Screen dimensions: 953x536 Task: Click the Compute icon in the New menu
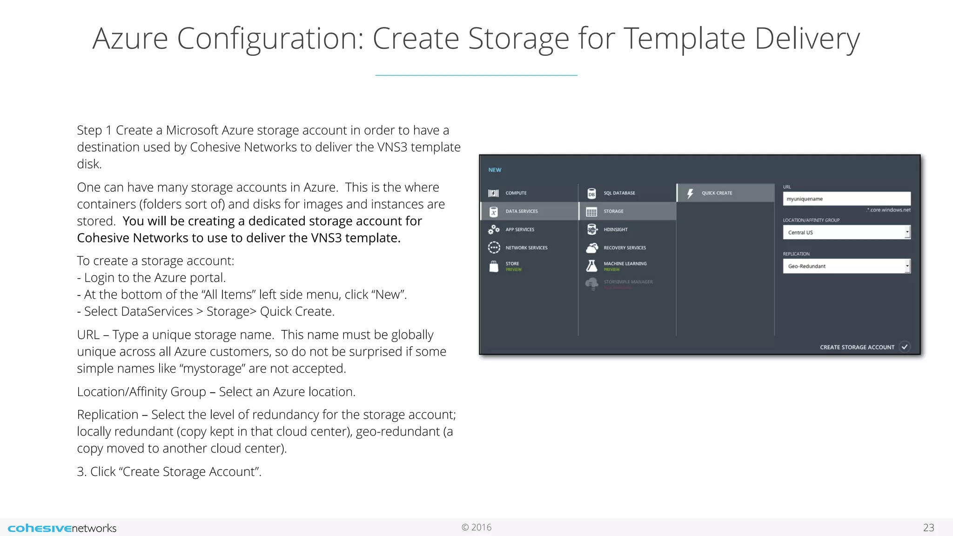tap(493, 193)
